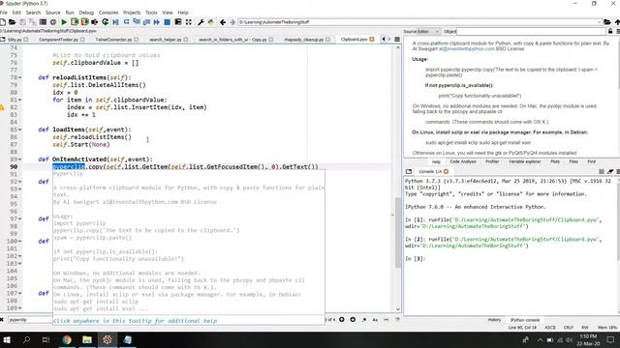The image size is (620, 348).
Task: Open the working directory path dropdown
Action: tap(600, 22)
